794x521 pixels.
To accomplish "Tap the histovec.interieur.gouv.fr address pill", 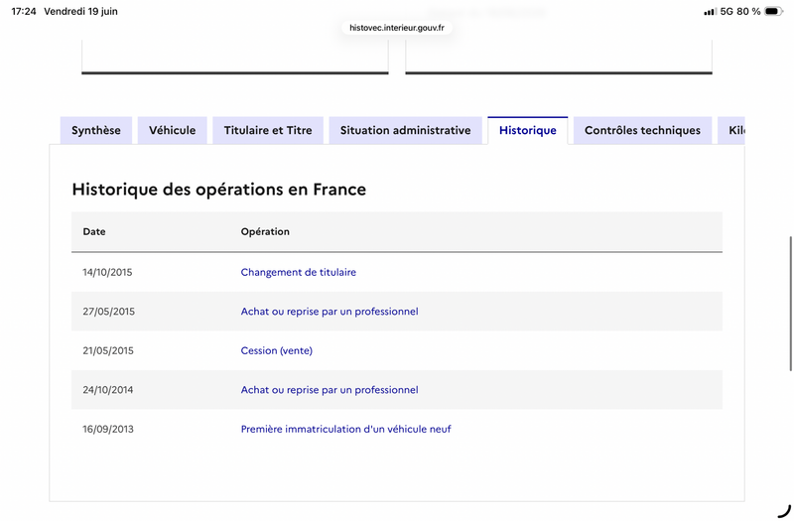I will coord(397,28).
